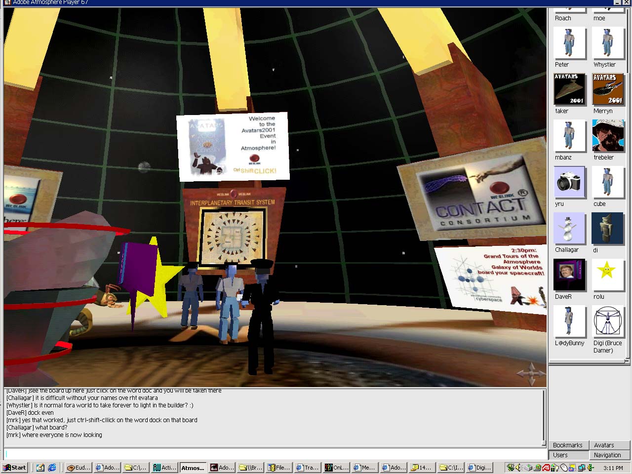
Task: Switch to the Tra... taskbar window
Action: [x=308, y=468]
